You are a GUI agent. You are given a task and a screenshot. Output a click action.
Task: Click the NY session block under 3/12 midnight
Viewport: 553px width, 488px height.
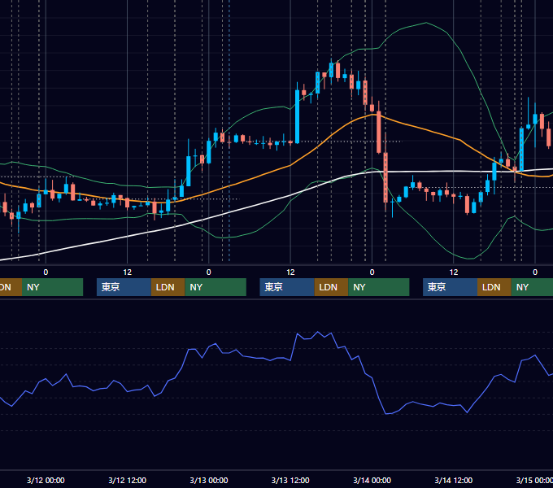[x=52, y=287]
